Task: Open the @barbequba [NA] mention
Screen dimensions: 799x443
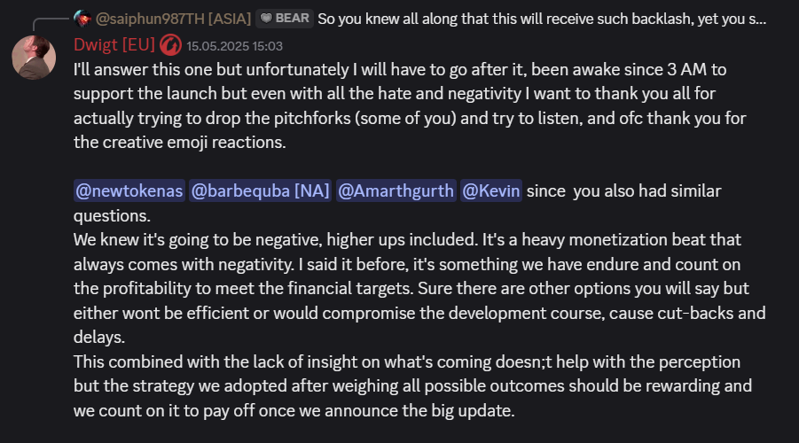Action: (261, 191)
